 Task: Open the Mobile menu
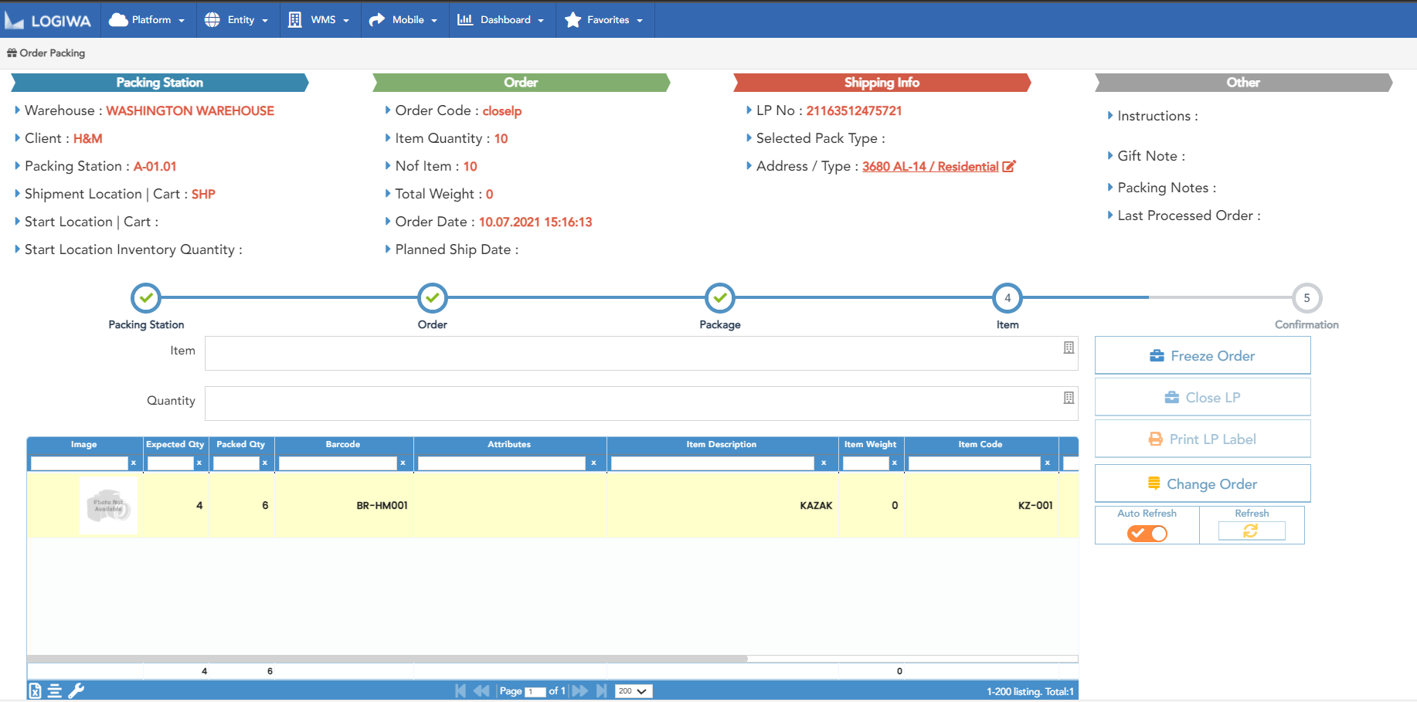404,20
